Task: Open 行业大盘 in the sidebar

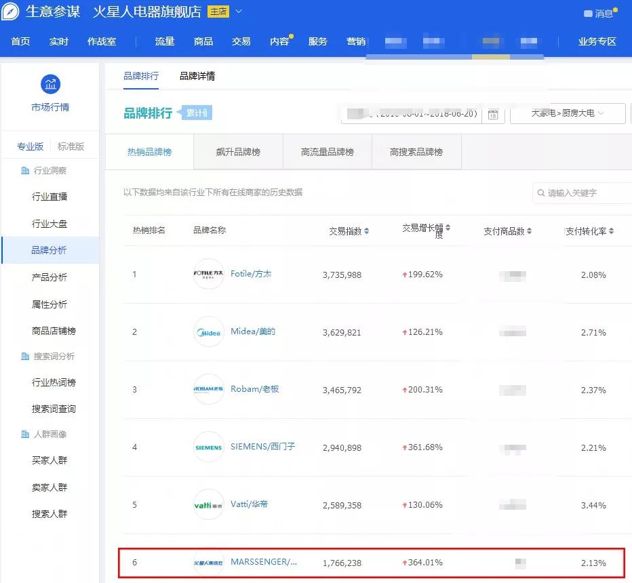Action: 50,224
